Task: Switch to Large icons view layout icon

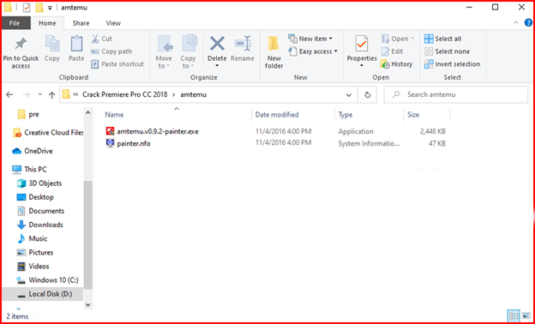Action: 526,315
